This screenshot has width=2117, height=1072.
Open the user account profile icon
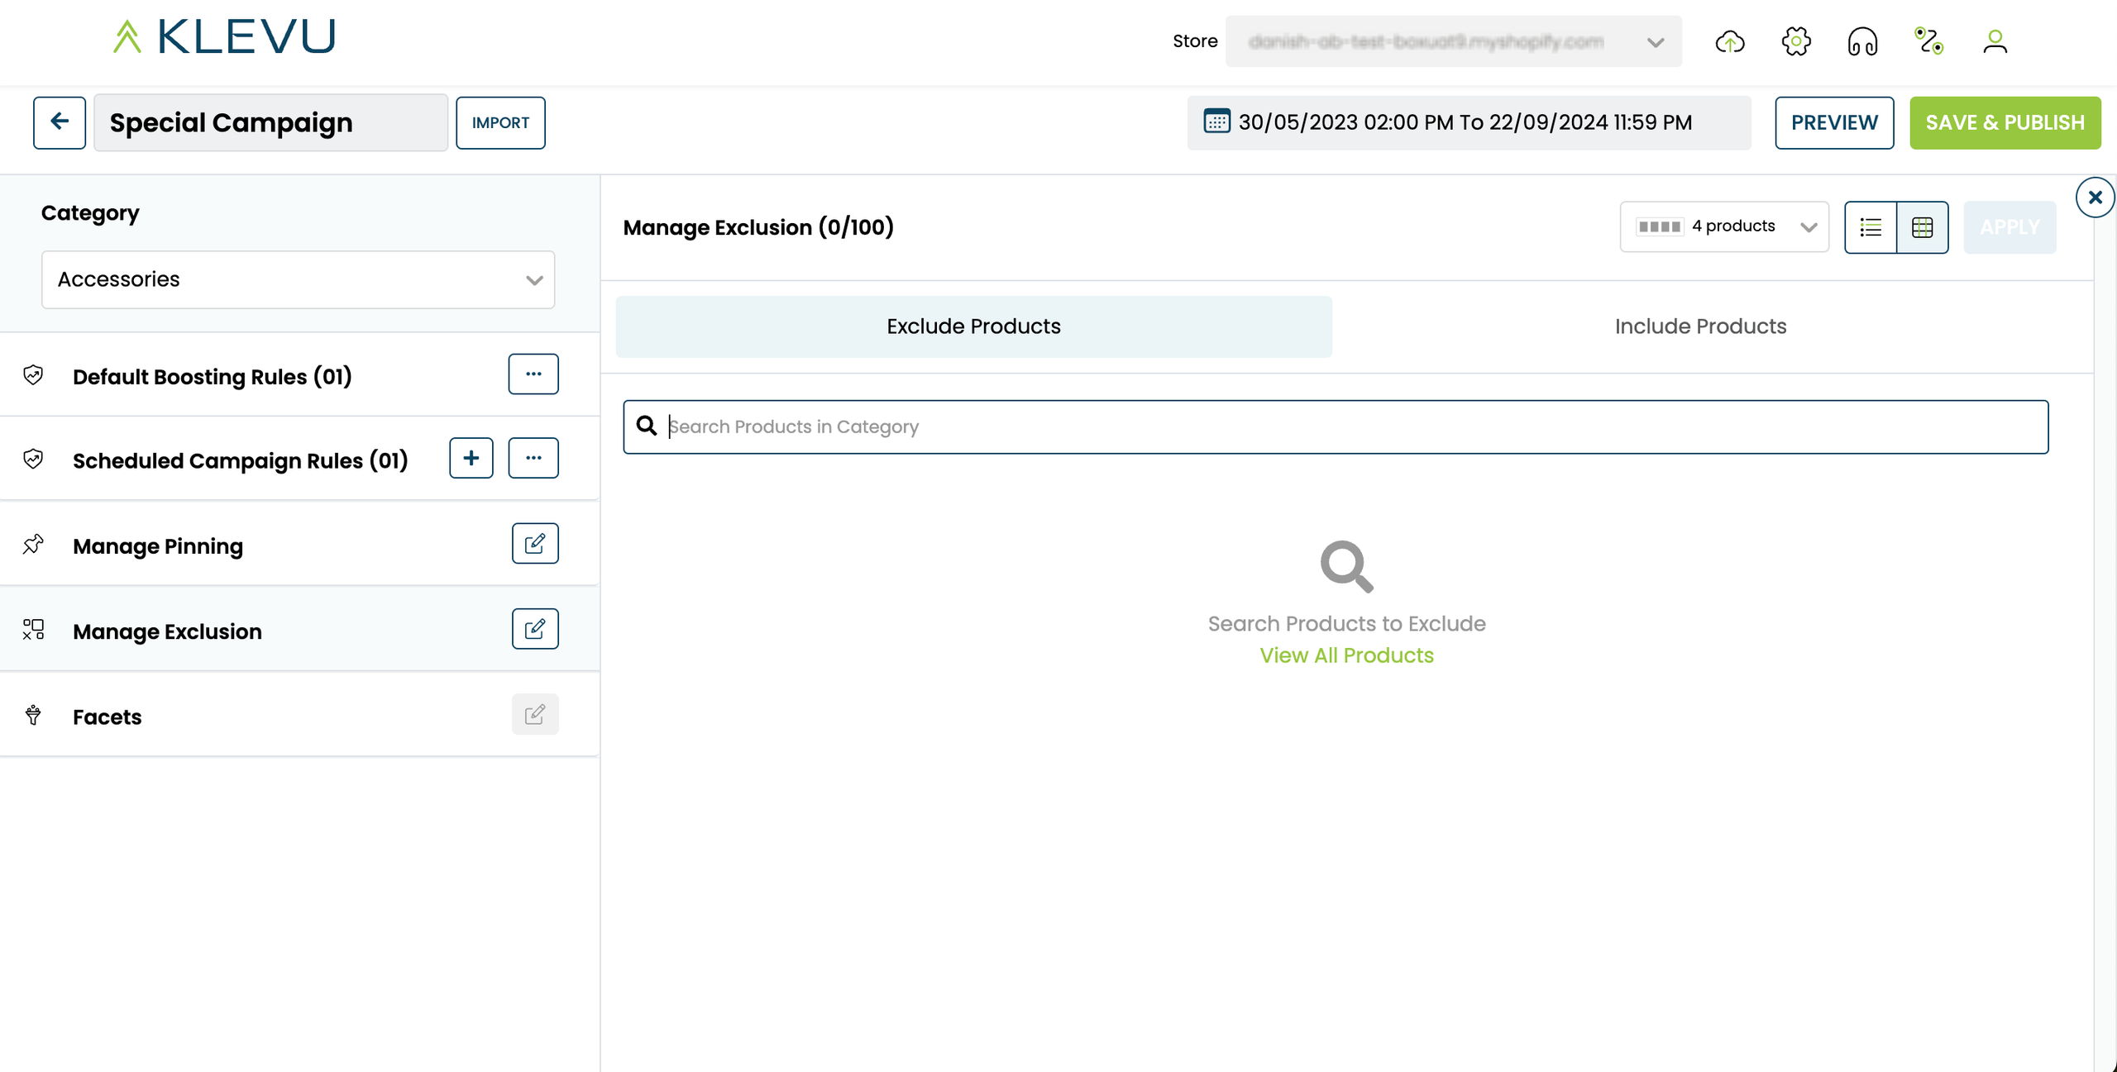point(1995,41)
